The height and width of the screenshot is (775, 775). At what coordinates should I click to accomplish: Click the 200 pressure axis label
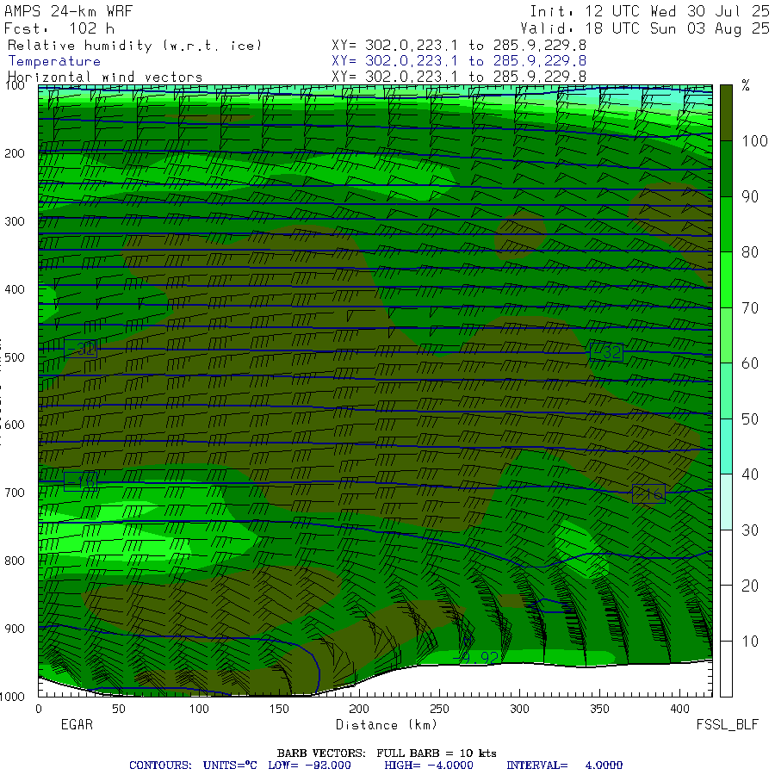point(15,153)
